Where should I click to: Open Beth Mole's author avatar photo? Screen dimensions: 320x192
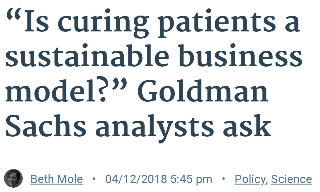[x=13, y=178]
